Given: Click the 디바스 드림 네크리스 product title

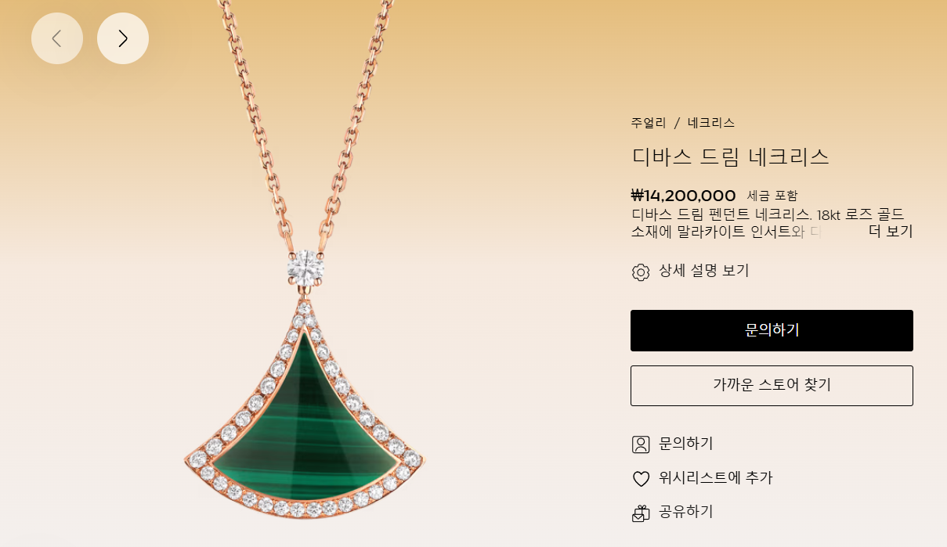Looking at the screenshot, I should click(730, 157).
